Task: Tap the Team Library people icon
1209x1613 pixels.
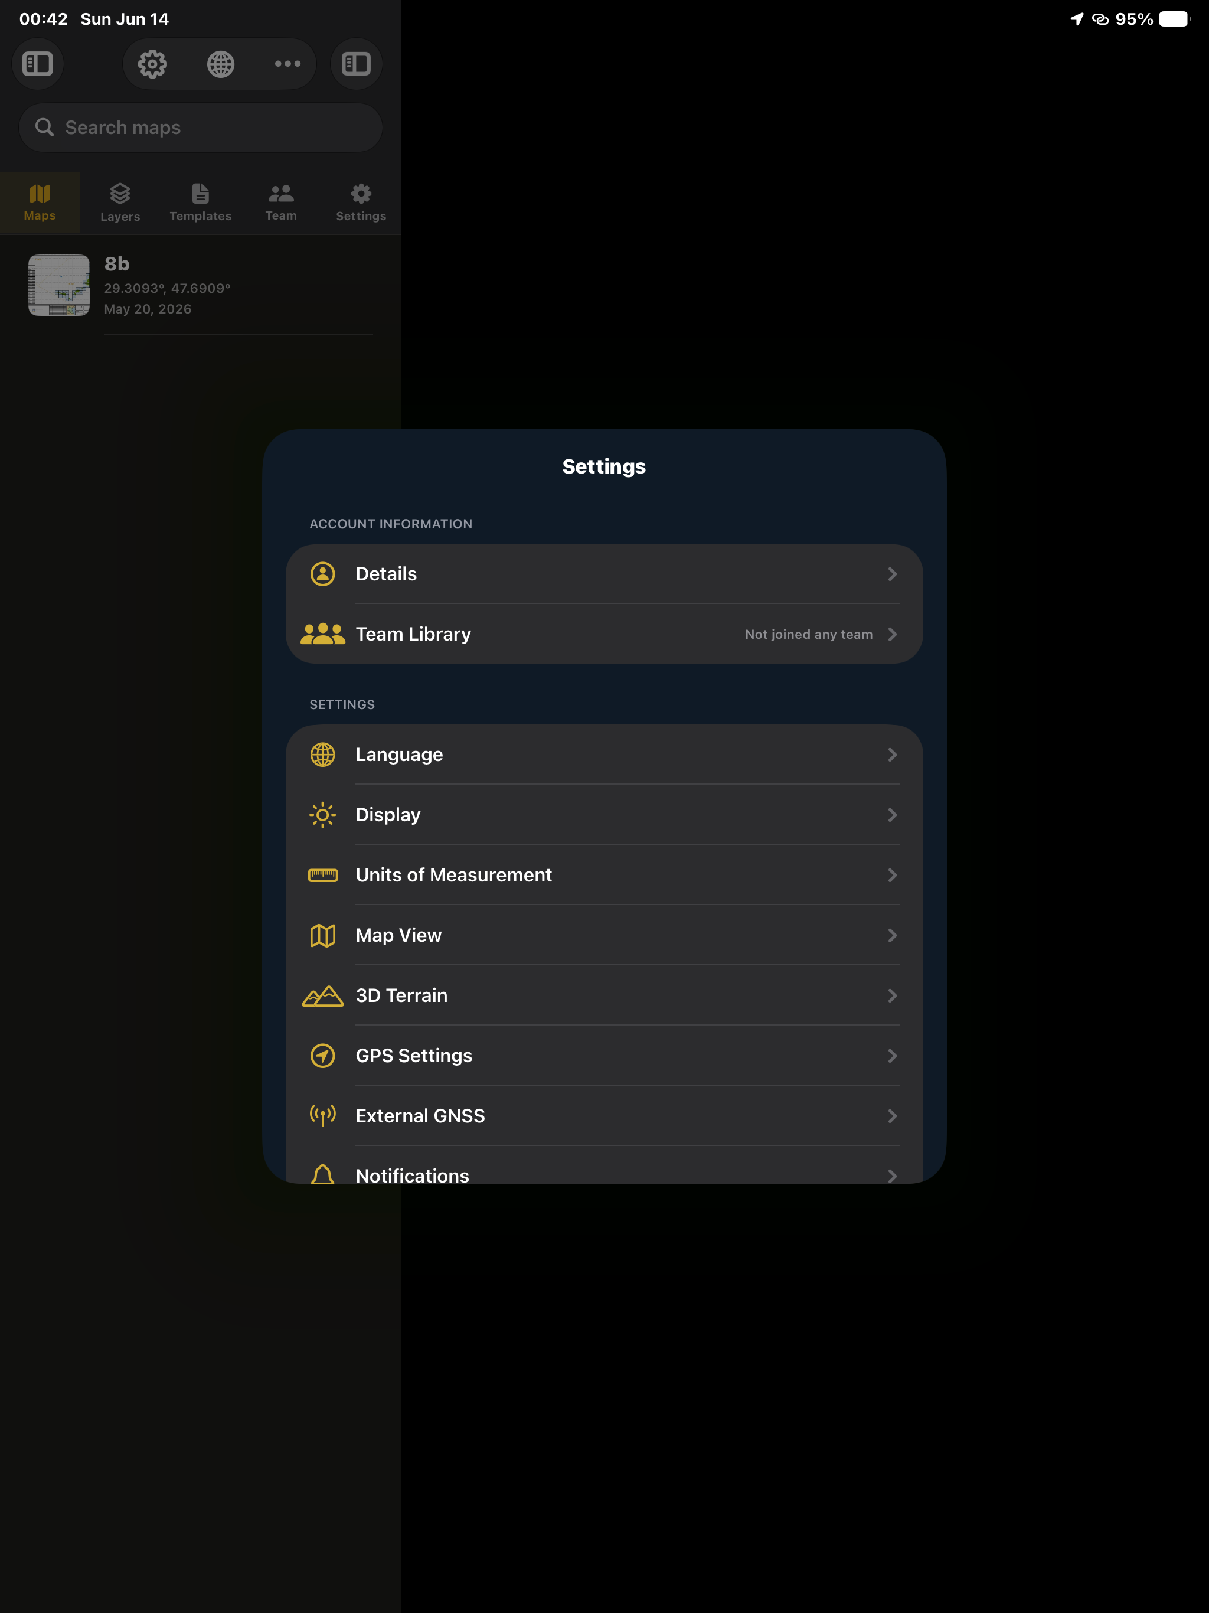Action: [x=323, y=635]
